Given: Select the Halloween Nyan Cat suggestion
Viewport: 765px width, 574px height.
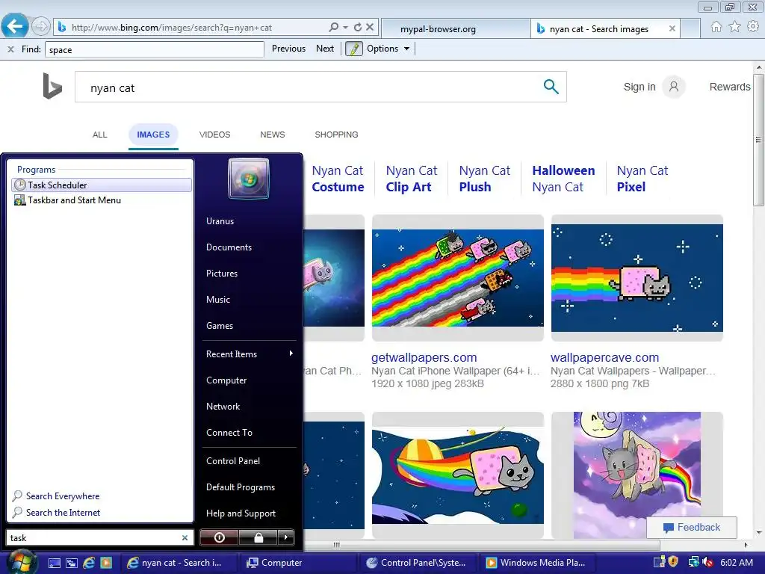Looking at the screenshot, I should click(563, 179).
